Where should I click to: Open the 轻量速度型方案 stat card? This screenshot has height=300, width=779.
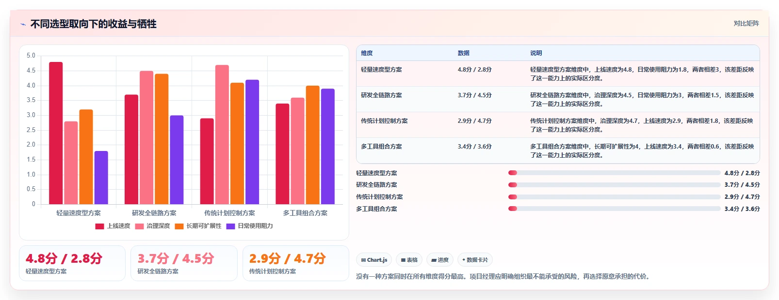[72, 263]
